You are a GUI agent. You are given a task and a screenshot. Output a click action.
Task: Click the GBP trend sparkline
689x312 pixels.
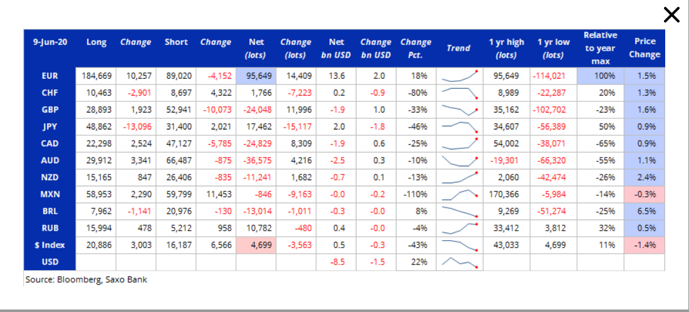coord(459,109)
